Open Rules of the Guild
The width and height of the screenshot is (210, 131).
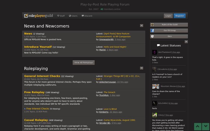169,24
